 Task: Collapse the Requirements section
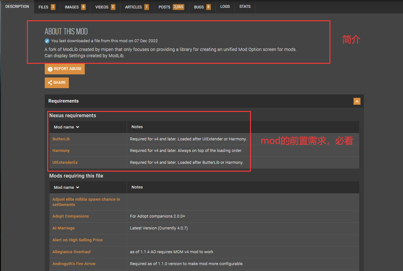357,101
